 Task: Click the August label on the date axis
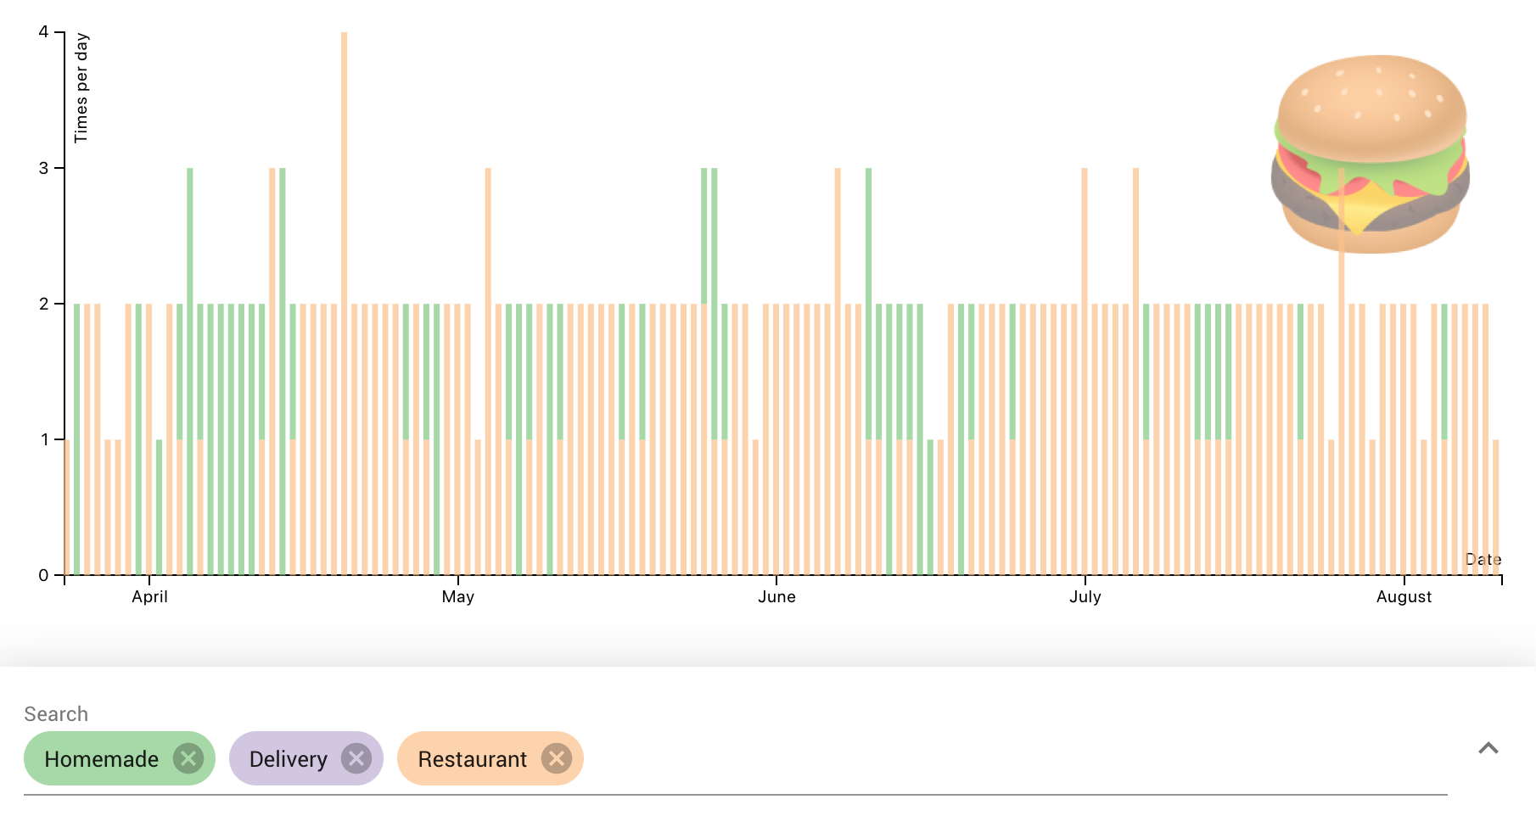(x=1404, y=597)
